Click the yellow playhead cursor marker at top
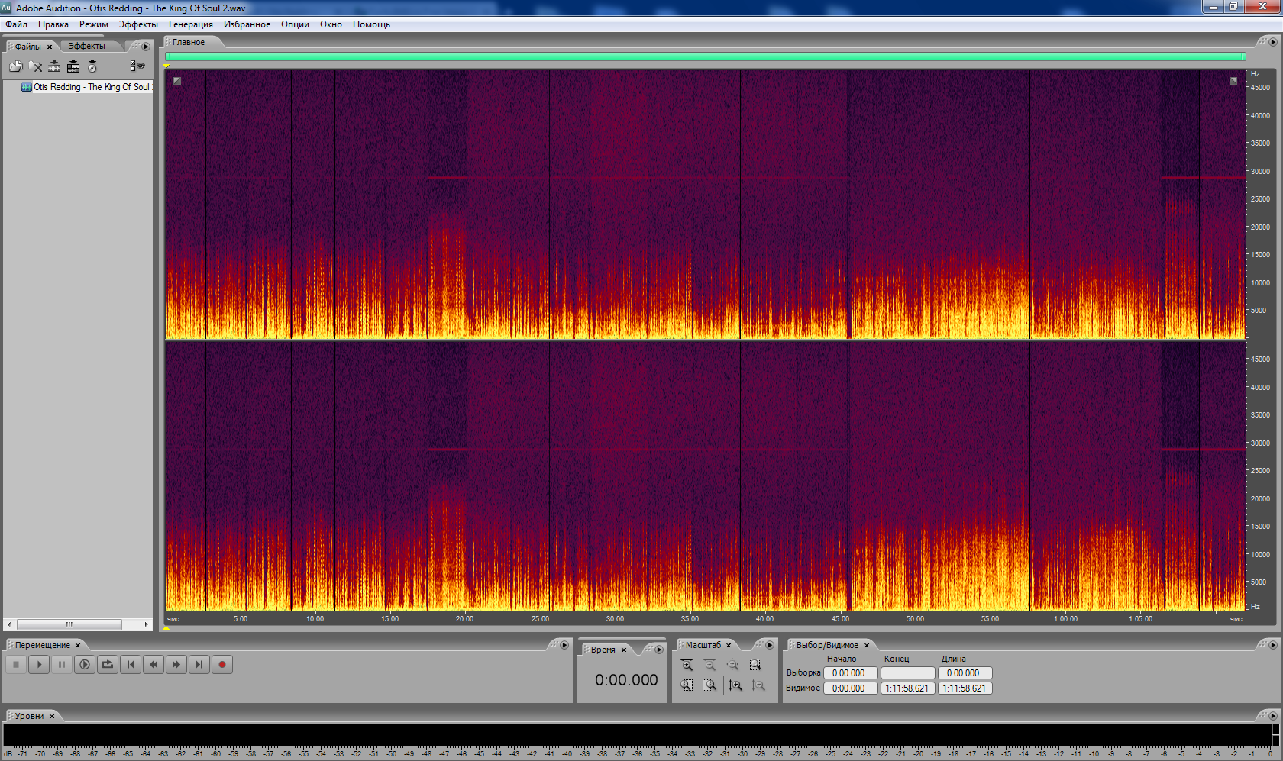Image resolution: width=1283 pixels, height=761 pixels. (x=166, y=66)
